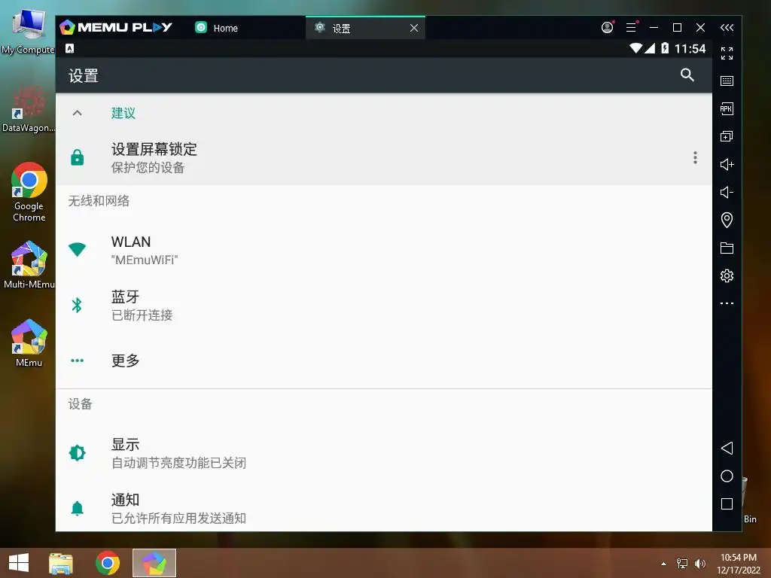The height and width of the screenshot is (578, 771).
Task: Tap the Android back triangle button
Action: 727,448
